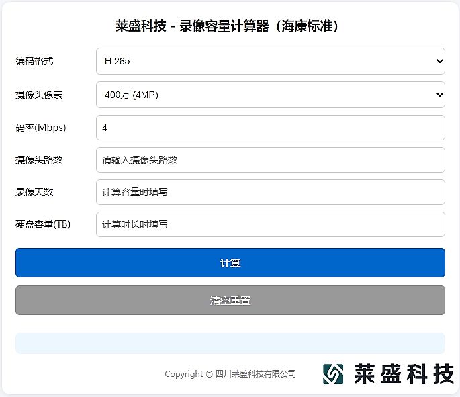Click the 录像天数 label
460x397 pixels.
[x=34, y=192]
